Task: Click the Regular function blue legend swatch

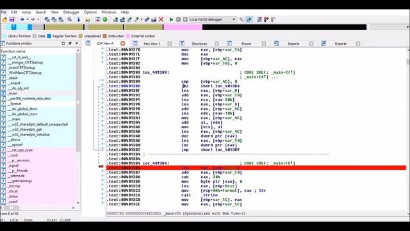Action: 49,36
